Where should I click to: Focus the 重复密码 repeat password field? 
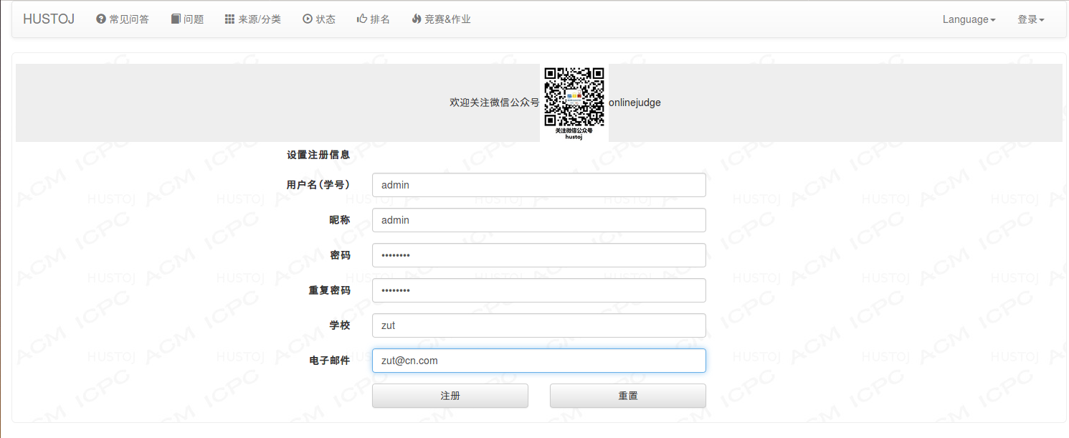pos(539,290)
